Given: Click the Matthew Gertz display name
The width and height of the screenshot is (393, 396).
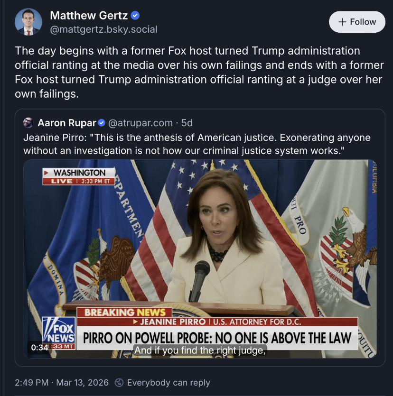Looking at the screenshot, I should 89,15.
